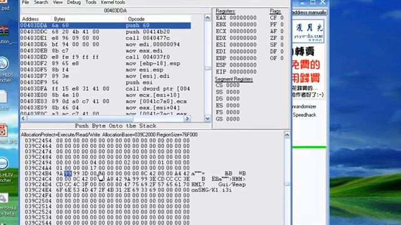Open the Debug menu
Viewport: 401px width, 225px height.
(74, 2)
